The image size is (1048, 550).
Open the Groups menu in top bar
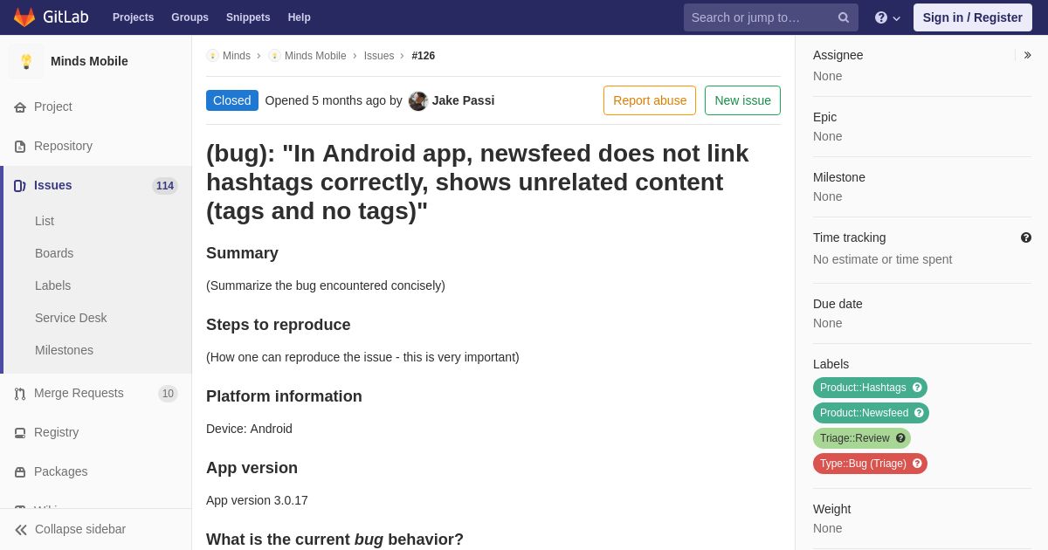pyautogui.click(x=190, y=17)
